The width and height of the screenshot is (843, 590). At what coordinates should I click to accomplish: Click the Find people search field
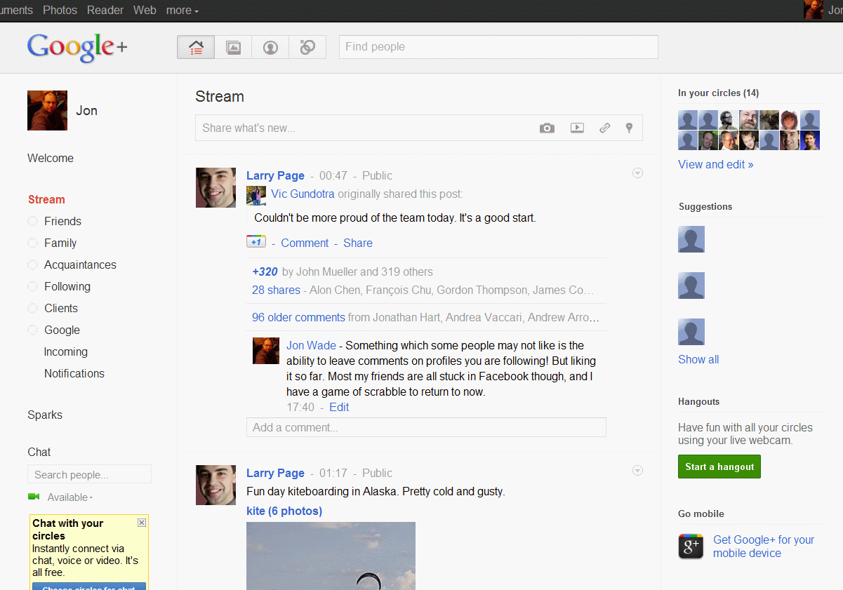coord(498,47)
